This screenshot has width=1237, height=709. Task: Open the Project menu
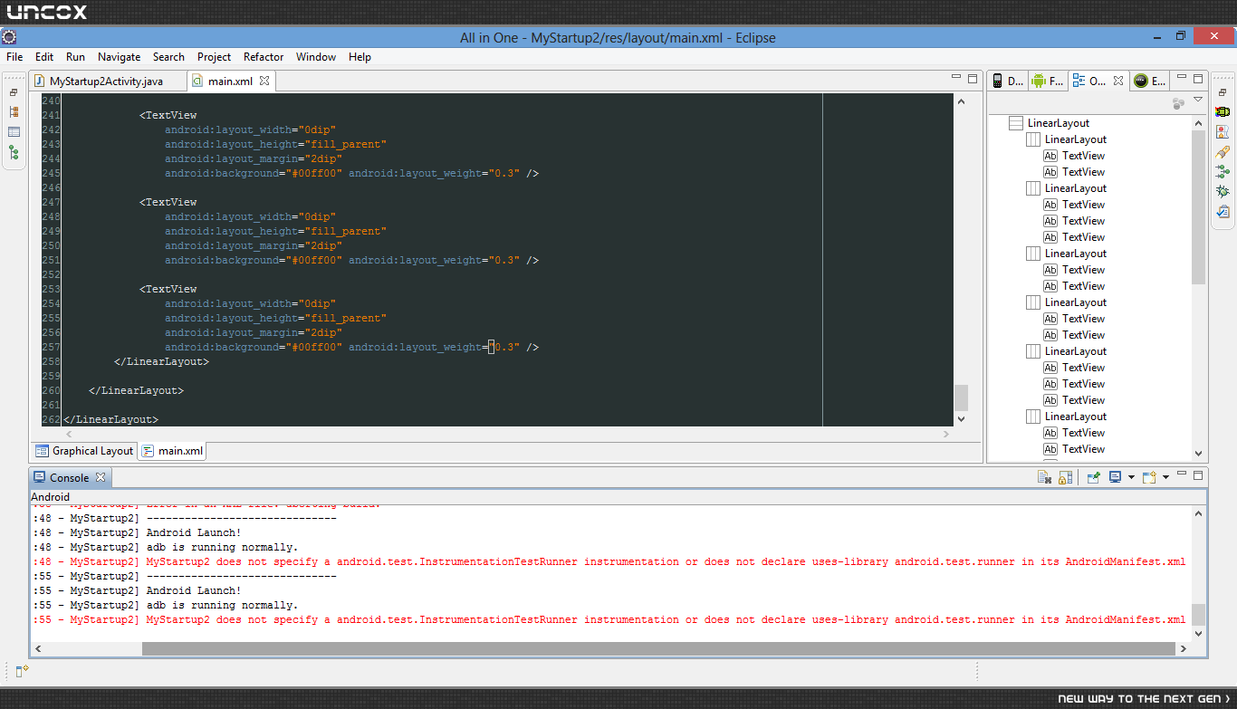click(x=214, y=57)
